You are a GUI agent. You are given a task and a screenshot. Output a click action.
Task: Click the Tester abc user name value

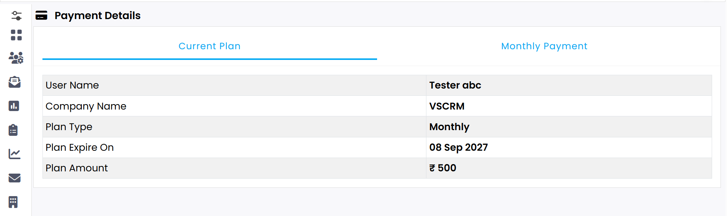(455, 85)
